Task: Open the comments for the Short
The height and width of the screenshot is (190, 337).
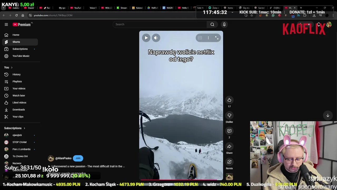Action: (229, 131)
